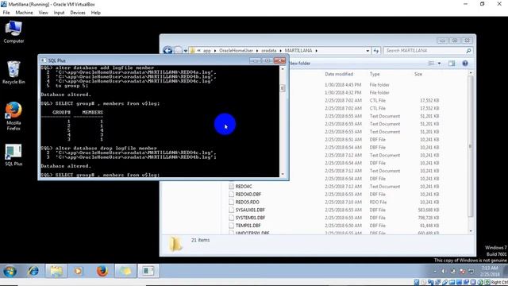Click the Explorer file list scrollbar
Image resolution: width=508 pixels, height=286 pixels.
[471, 146]
